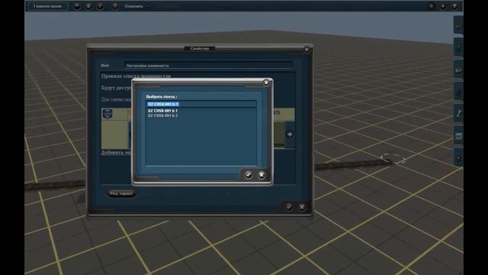Image resolution: width=488 pixels, height=275 pixels.
Task: Click the right arrow in the Свойства window
Action: (x=290, y=134)
